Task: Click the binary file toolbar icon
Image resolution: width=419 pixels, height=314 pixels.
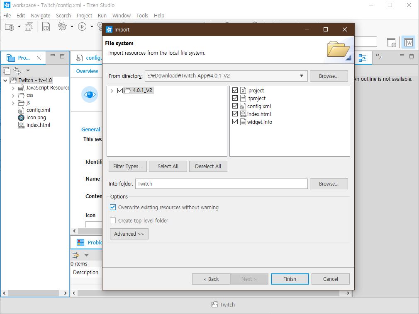Action: pyautogui.click(x=46, y=27)
